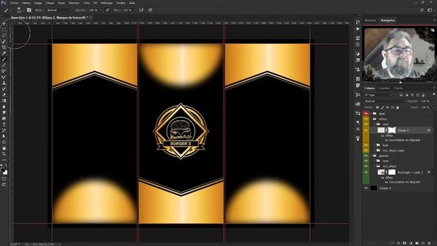Hide the droit layer group
Viewport: 437px width, 246px height.
coord(366,113)
